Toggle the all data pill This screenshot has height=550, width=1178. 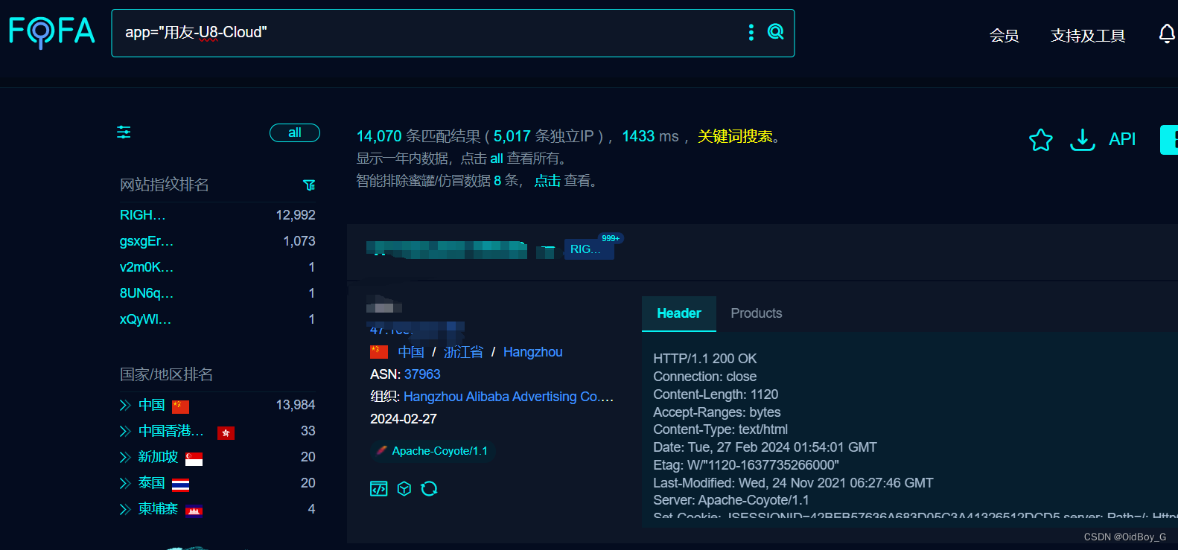(x=294, y=132)
